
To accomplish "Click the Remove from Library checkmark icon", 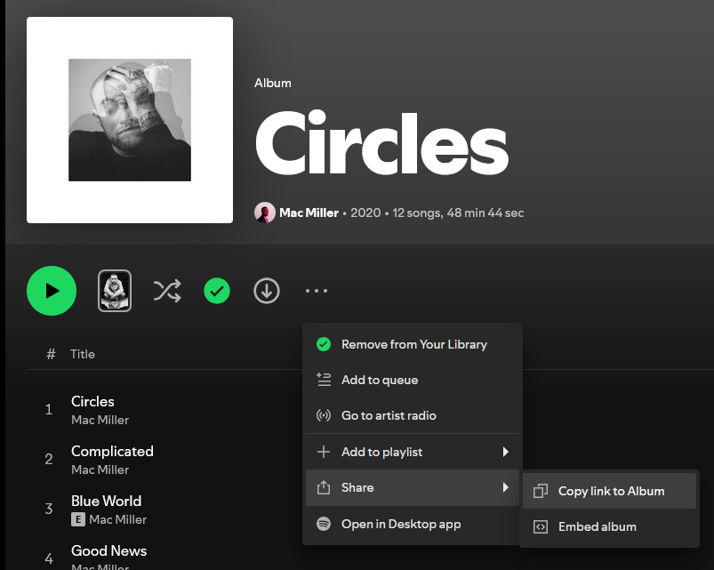I will (x=324, y=344).
